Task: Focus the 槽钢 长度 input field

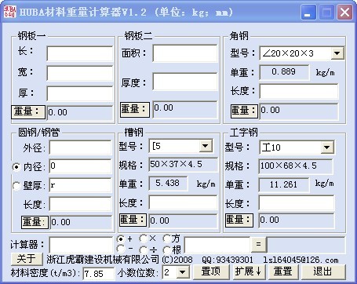Action: point(183,202)
